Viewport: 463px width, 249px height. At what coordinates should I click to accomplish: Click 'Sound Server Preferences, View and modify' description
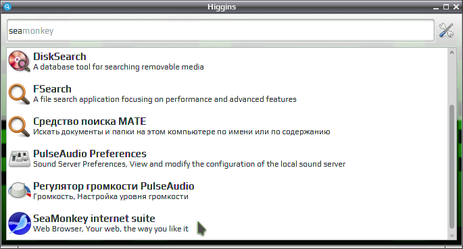click(189, 164)
